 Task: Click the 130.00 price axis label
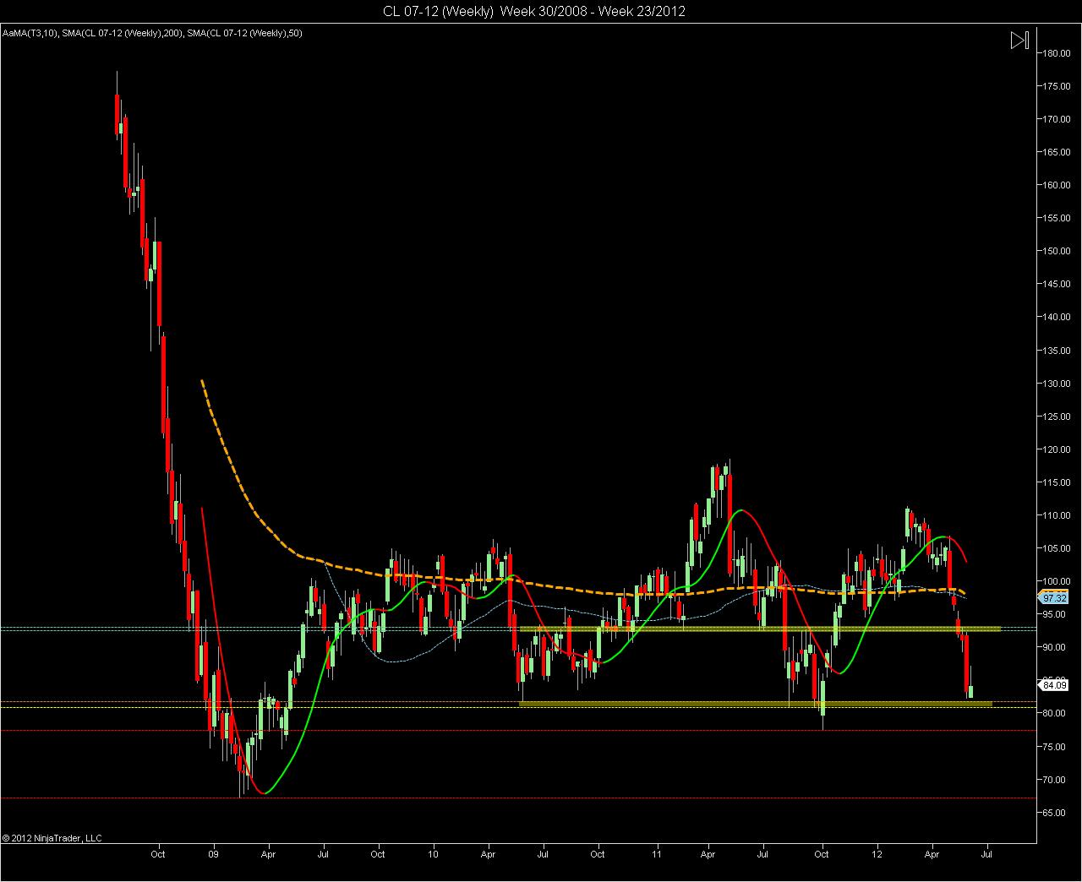click(1055, 384)
